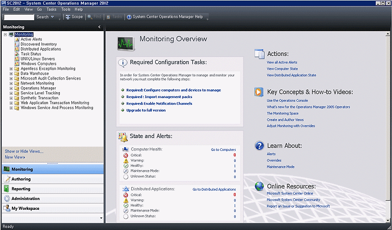Screen dimensions: 392x230
Task: Click Go to Distributed Applications link
Action: 215,190
